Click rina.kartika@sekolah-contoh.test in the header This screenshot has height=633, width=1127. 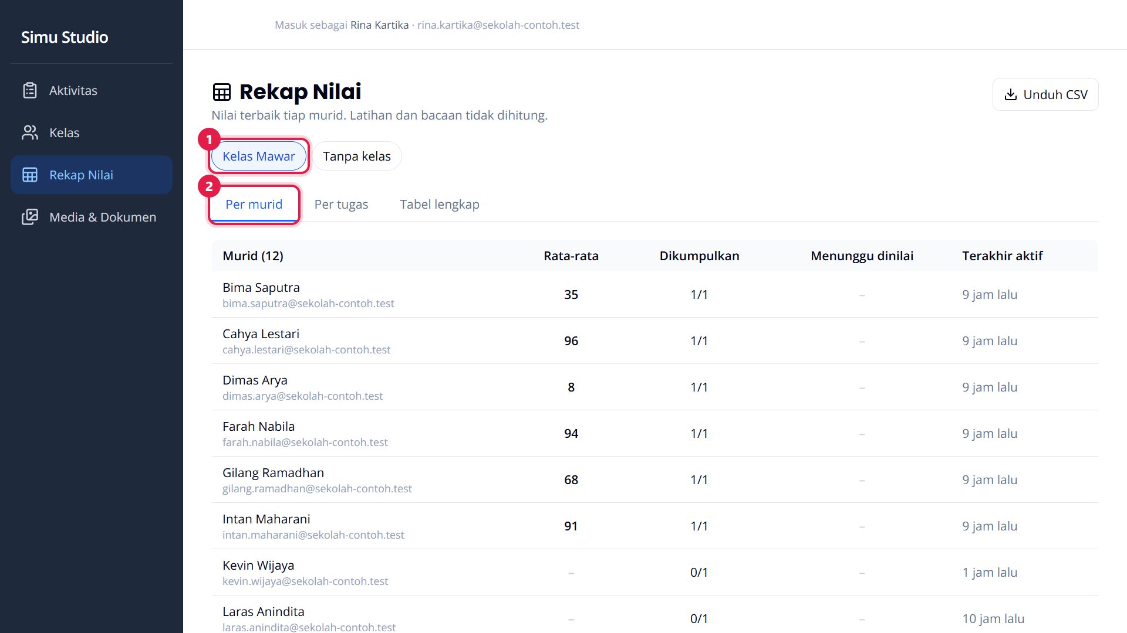point(498,25)
